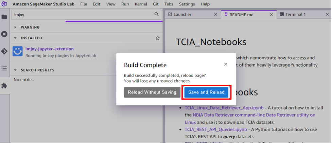Viewport: 332px width, 143px height.
Task: Open the imjoy-jupyter-extension link
Action: [x=50, y=49]
